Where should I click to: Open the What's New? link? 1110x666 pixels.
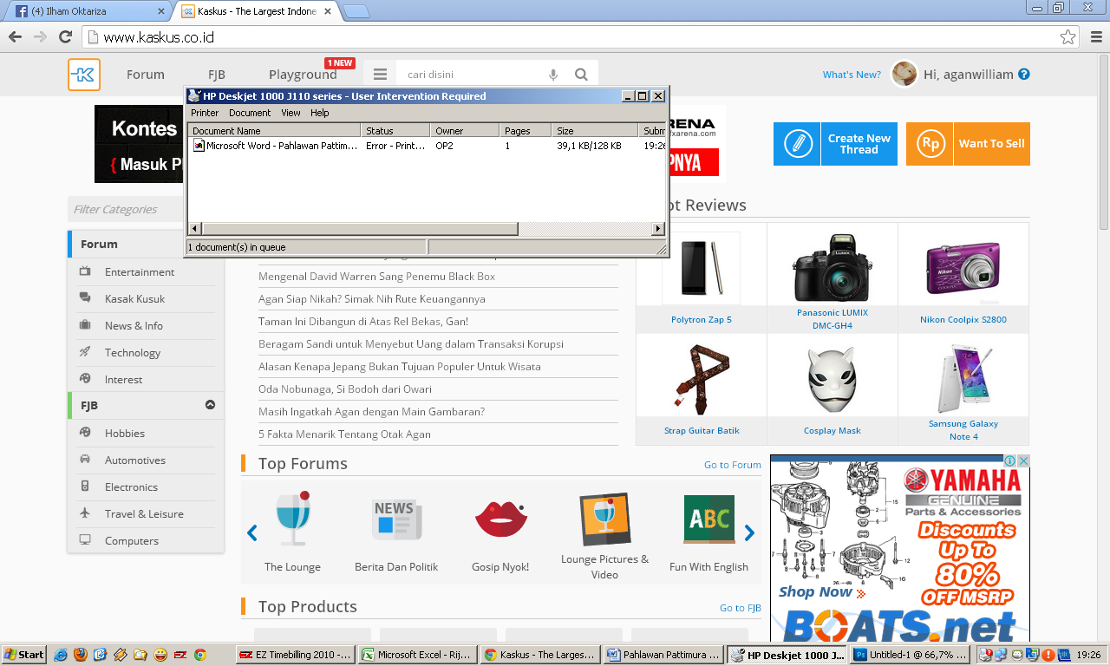[852, 75]
